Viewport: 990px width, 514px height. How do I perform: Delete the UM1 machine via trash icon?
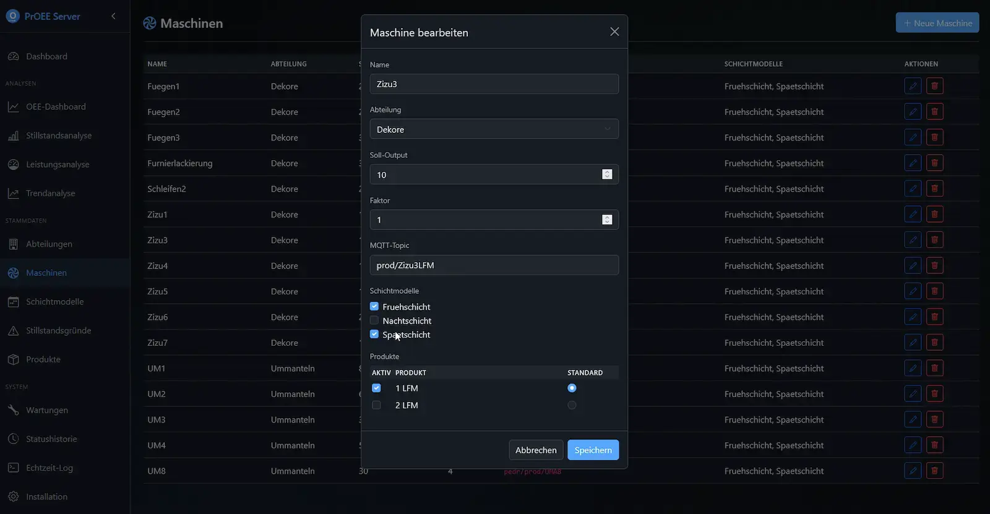coord(934,368)
